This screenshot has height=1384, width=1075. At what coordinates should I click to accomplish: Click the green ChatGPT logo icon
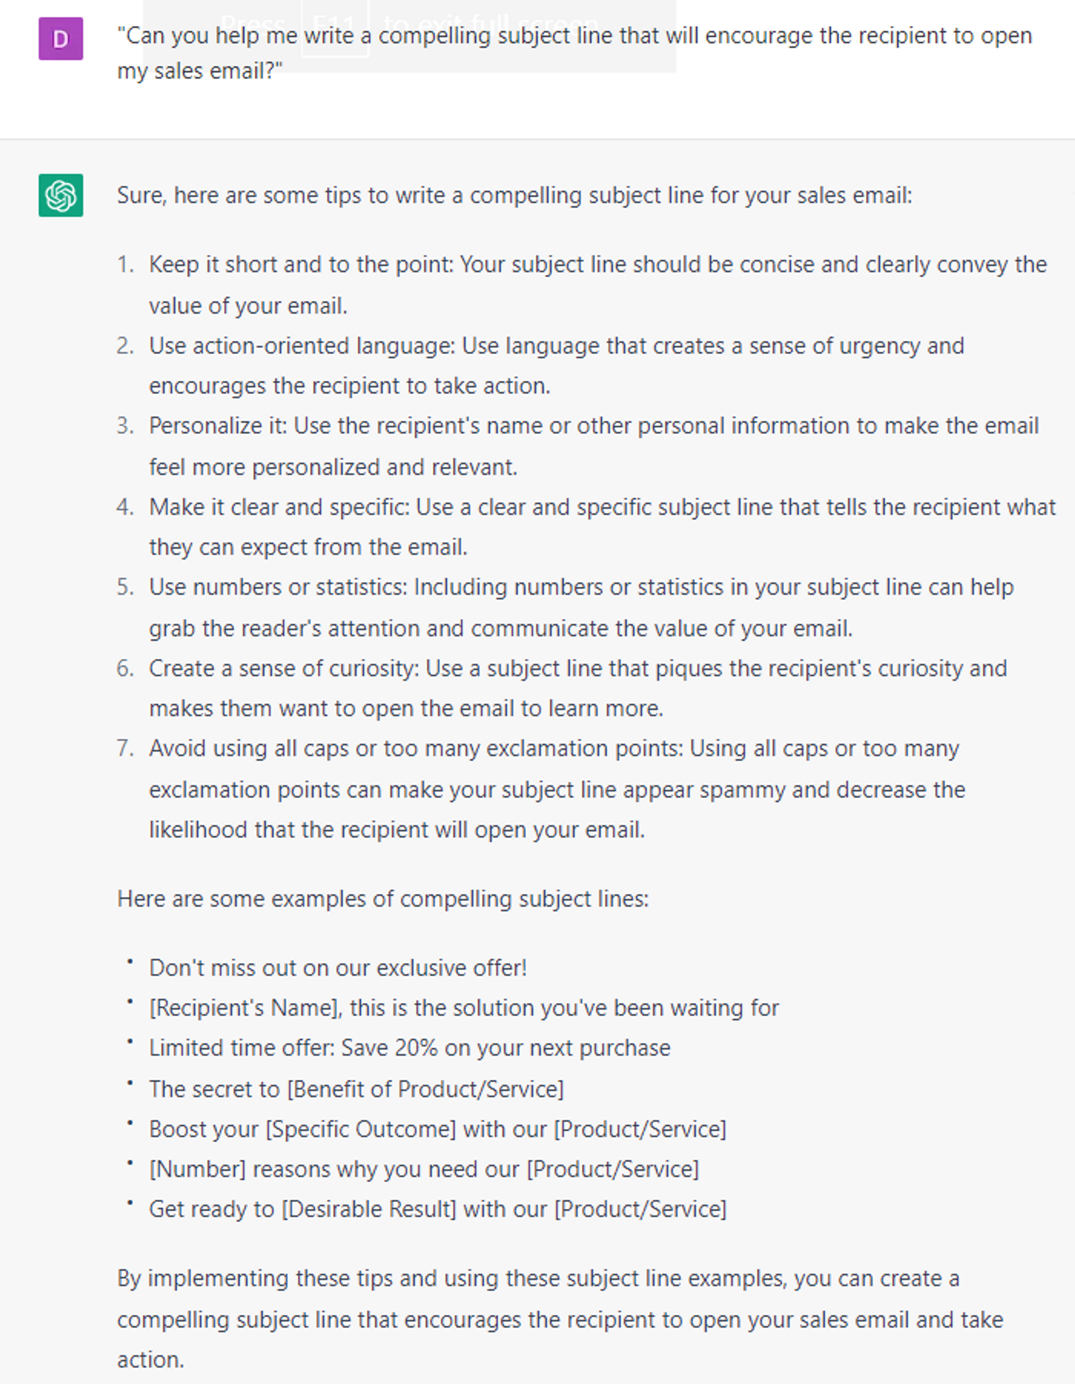[61, 195]
